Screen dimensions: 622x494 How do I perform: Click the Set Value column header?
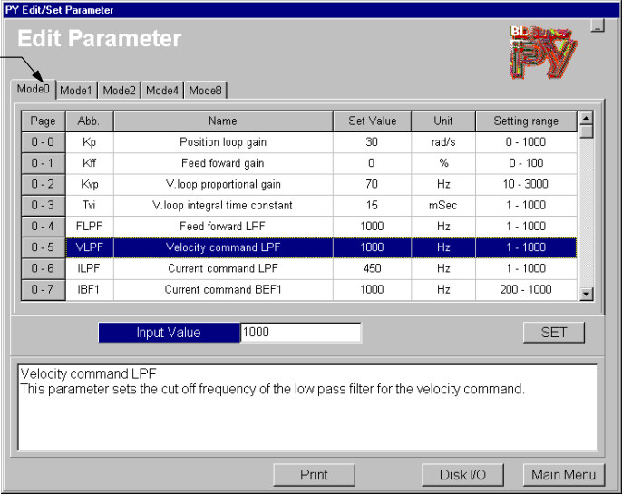coord(372,121)
